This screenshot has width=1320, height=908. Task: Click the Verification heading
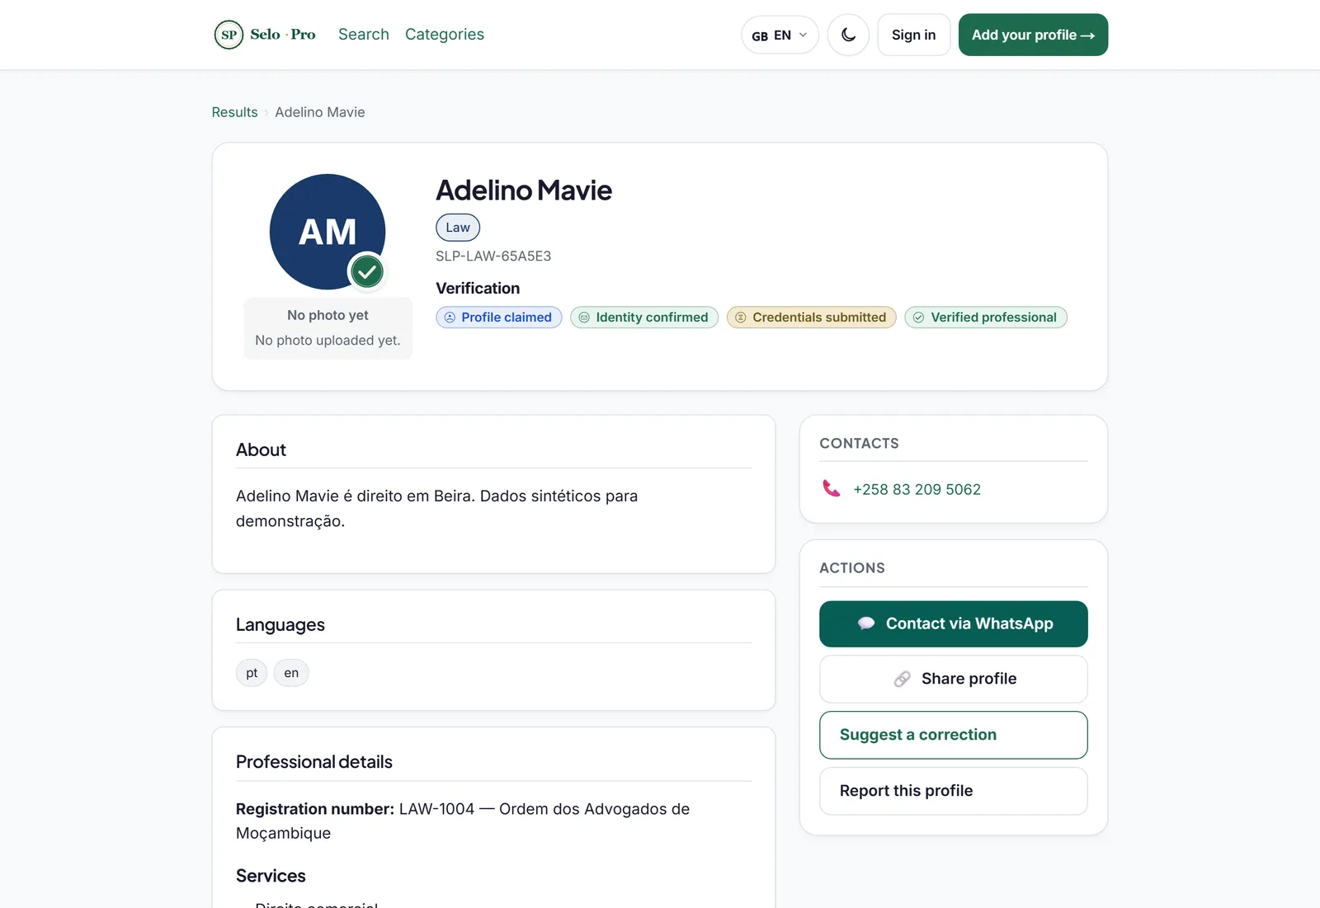tap(478, 289)
